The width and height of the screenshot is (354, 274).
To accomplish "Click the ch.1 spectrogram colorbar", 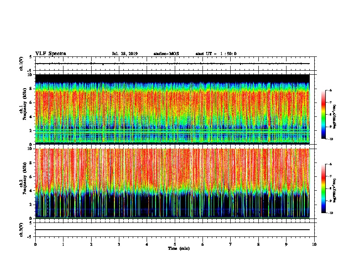I will (324, 115).
